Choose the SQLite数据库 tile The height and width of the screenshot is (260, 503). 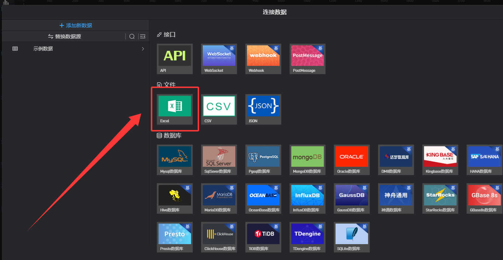click(352, 237)
